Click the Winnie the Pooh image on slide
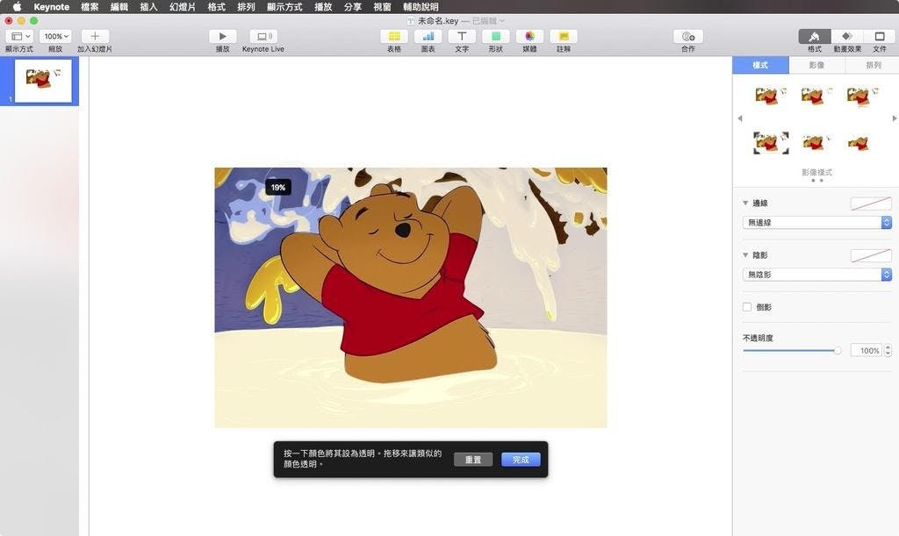Screen dimensions: 899x536 (411, 297)
